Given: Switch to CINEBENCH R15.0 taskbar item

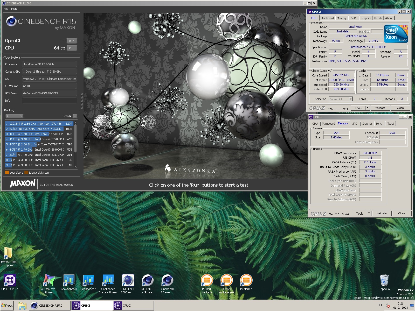Looking at the screenshot, I should (50, 306).
